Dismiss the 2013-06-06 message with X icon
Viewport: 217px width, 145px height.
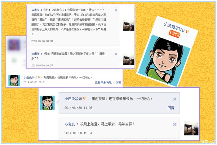coord(116,10)
